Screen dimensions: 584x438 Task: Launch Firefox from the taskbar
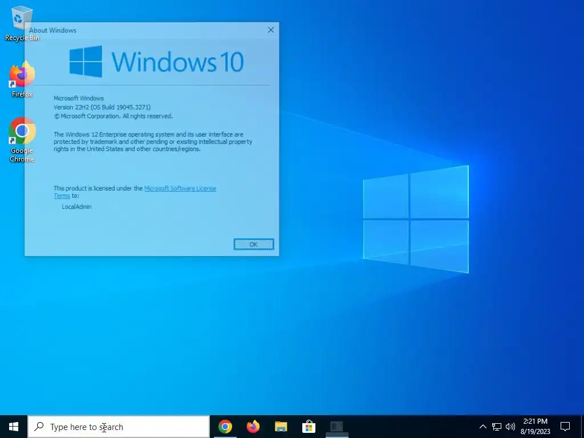[x=253, y=427]
